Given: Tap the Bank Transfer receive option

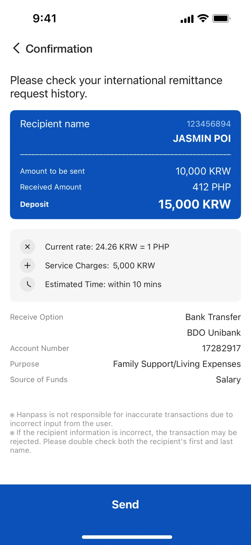Looking at the screenshot, I should pos(213,317).
